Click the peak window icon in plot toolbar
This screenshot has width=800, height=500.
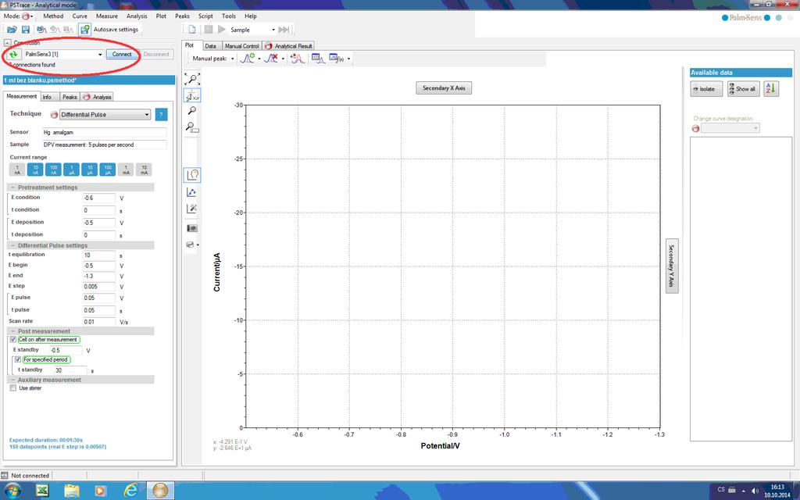click(318, 59)
